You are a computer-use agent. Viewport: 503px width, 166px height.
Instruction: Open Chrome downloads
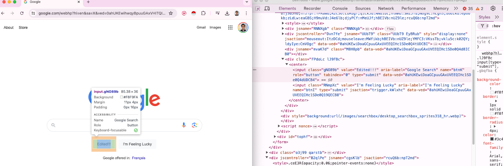pos(227,13)
